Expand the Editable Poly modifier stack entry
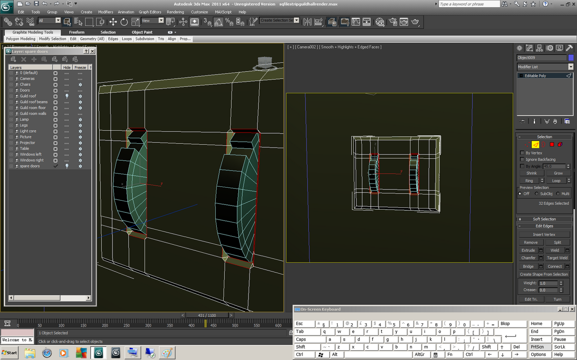The width and height of the screenshot is (577, 360). point(521,76)
